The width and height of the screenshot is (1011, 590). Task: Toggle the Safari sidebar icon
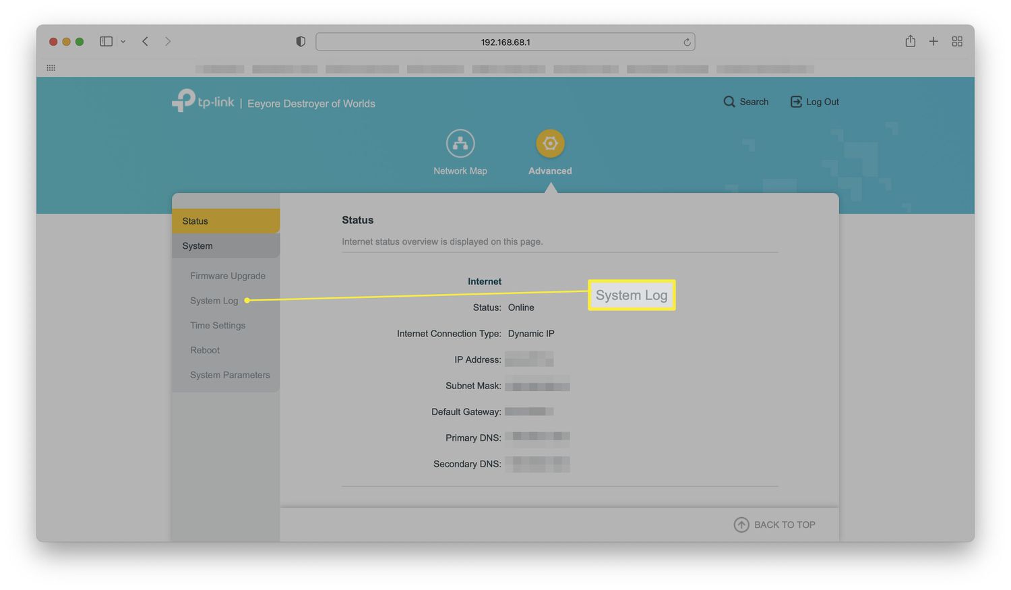click(106, 41)
